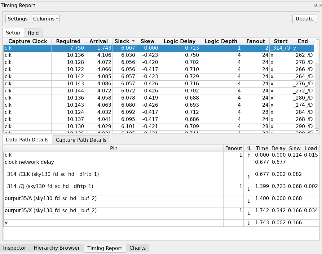The width and height of the screenshot is (322, 254).
Task: Sort by Required column header
Action: coord(68,41)
